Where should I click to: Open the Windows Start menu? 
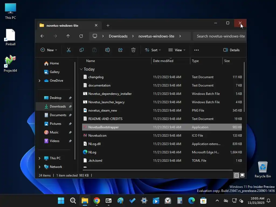pos(61,201)
